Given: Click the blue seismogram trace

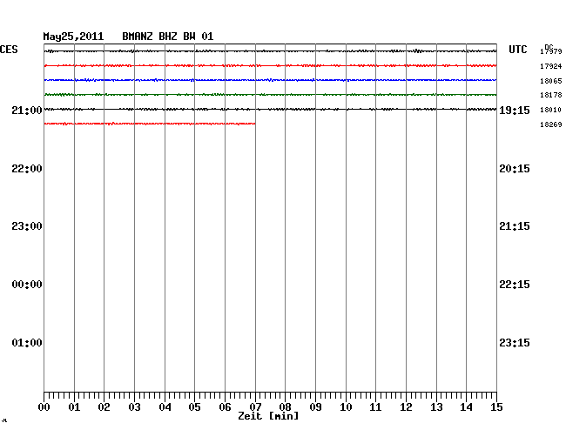Looking at the screenshot, I should click(x=270, y=80).
